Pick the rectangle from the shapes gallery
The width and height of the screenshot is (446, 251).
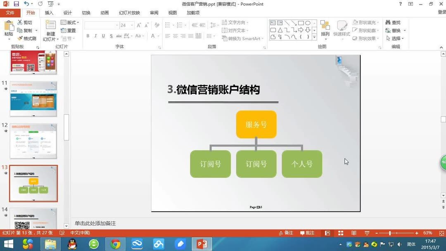pyautogui.click(x=301, y=23)
